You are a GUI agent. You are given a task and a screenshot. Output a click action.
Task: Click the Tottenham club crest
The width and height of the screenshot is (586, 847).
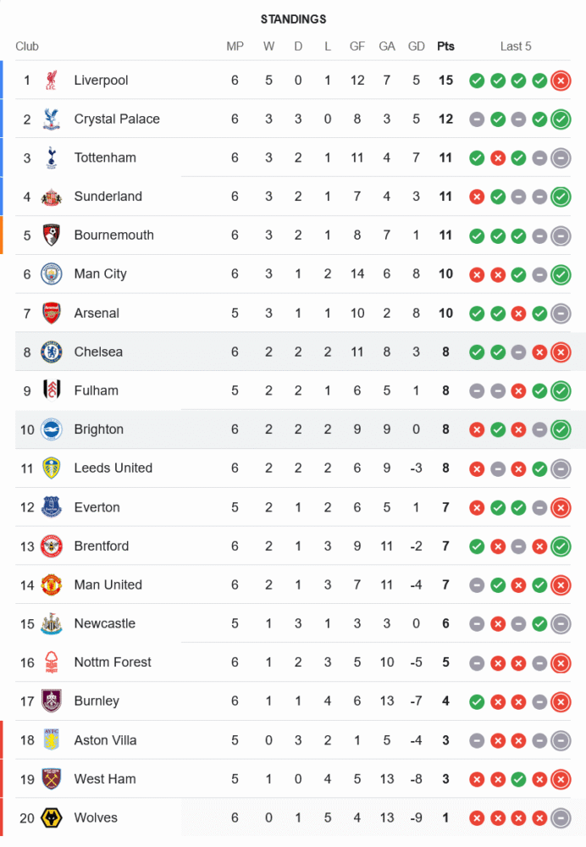[x=52, y=158]
